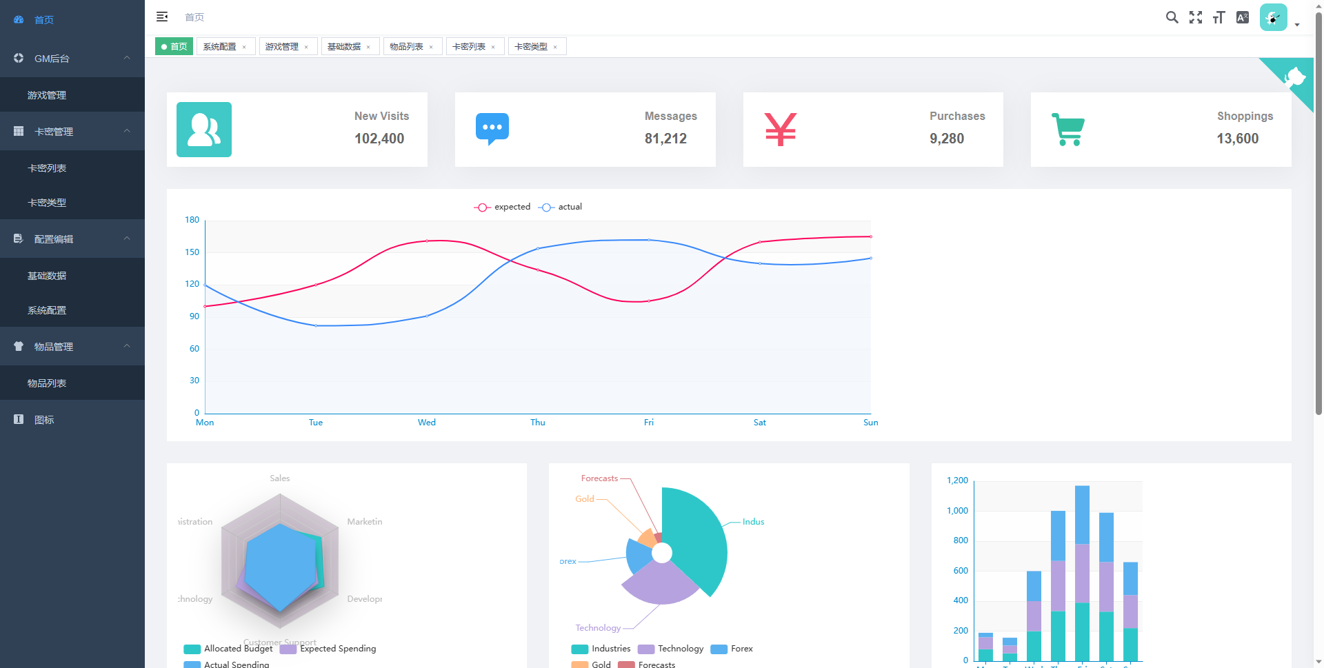This screenshot has height=668, width=1324.
Task: Click the Shoppings cart icon
Action: pyautogui.click(x=1068, y=129)
